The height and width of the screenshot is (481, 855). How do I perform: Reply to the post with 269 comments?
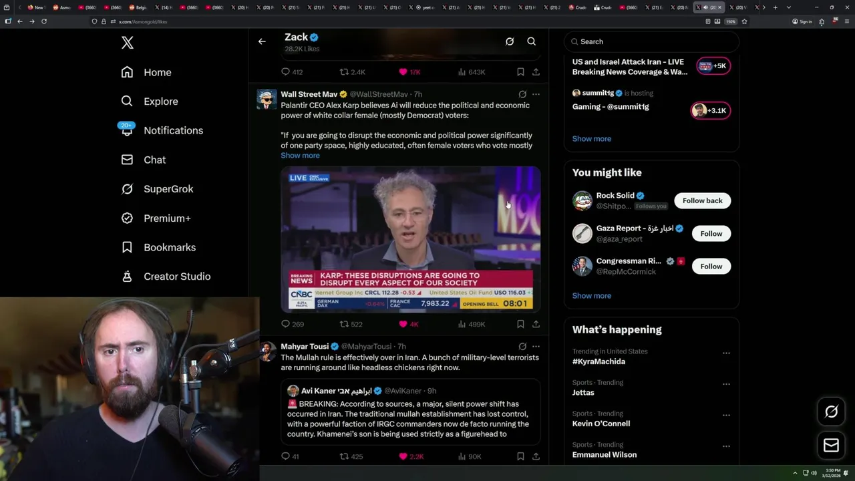click(292, 324)
